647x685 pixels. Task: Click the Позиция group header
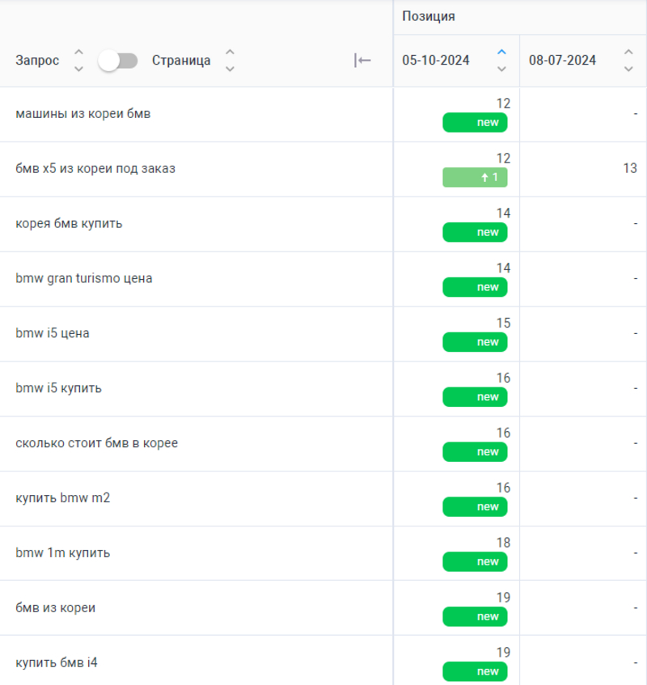coord(428,16)
